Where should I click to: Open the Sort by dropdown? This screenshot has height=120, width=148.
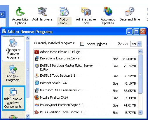coord(139,44)
